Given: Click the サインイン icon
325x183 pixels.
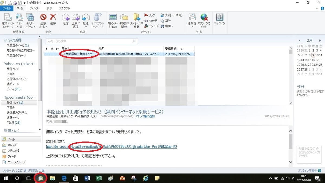Looking at the screenshot, I should pyautogui.click(x=220, y=19).
